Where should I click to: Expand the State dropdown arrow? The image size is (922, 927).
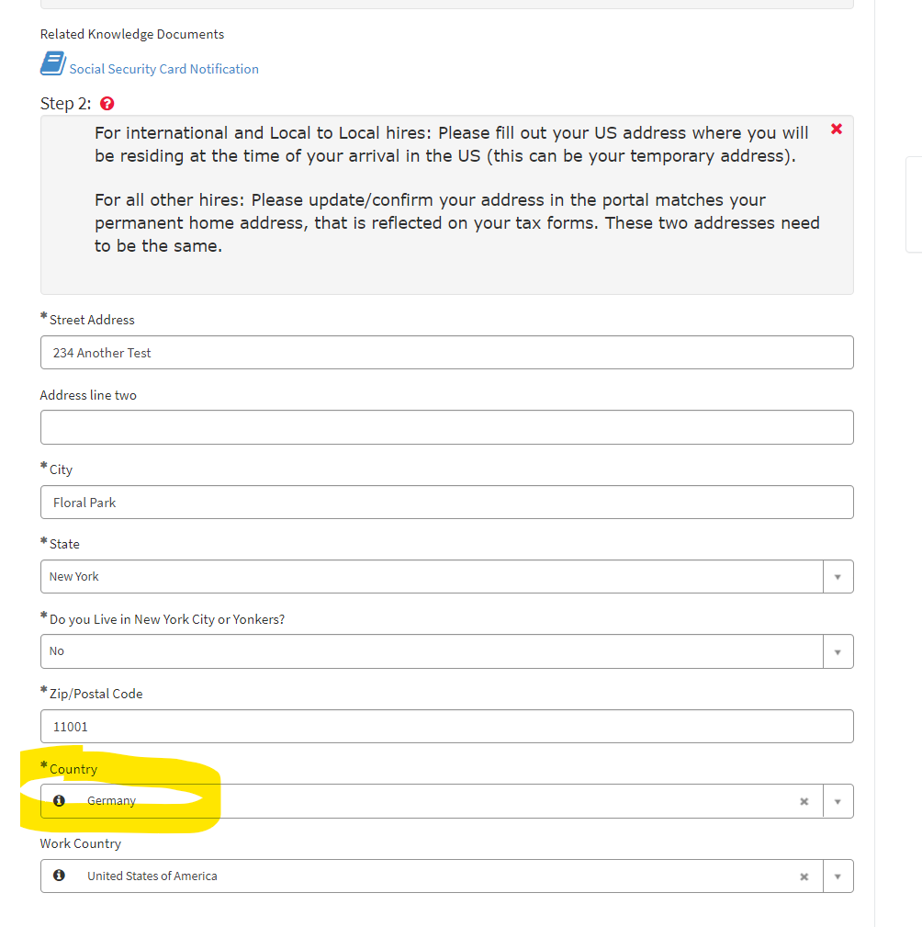[838, 577]
